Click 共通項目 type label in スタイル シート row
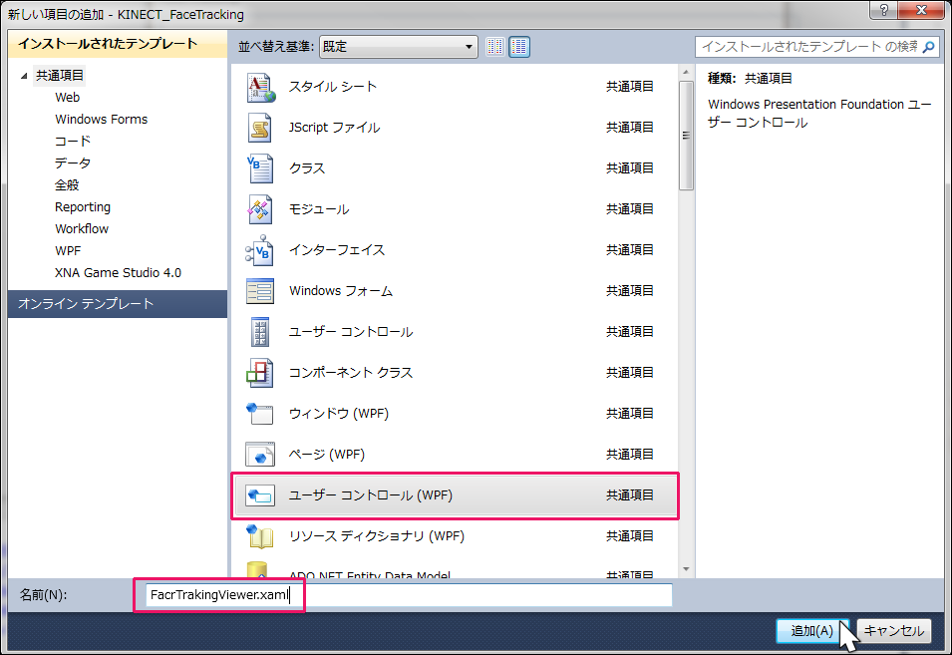Image resolution: width=952 pixels, height=655 pixels. click(630, 87)
